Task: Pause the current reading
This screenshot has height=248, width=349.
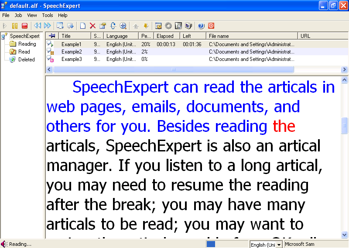Action: 15,26
